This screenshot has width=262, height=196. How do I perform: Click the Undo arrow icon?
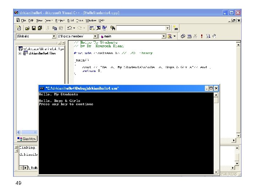tap(70, 28)
